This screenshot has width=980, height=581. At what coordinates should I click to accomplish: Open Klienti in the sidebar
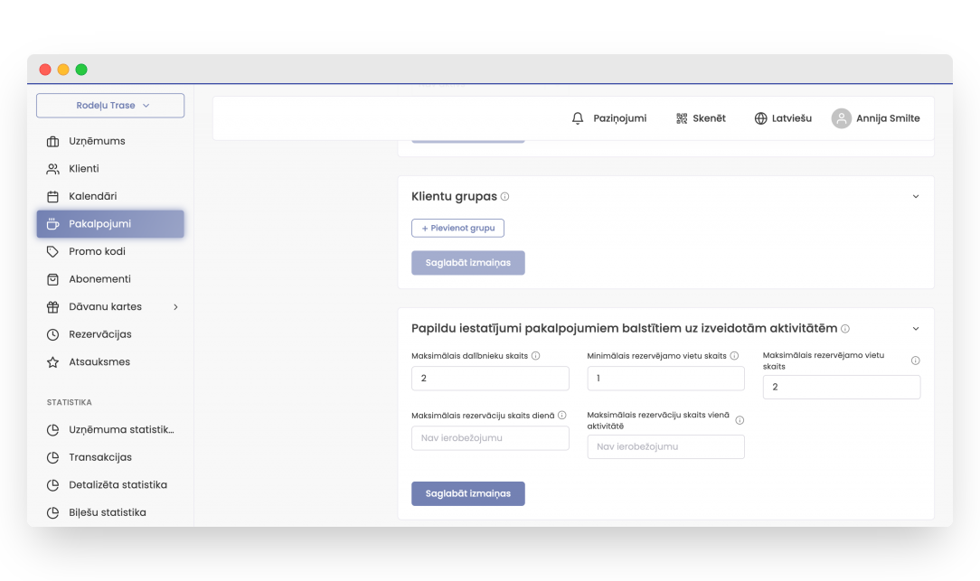tap(84, 169)
